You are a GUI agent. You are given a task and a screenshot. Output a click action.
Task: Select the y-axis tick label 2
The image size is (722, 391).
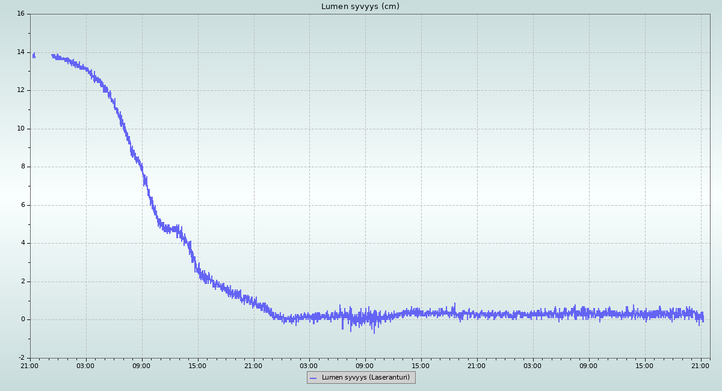tap(22, 282)
